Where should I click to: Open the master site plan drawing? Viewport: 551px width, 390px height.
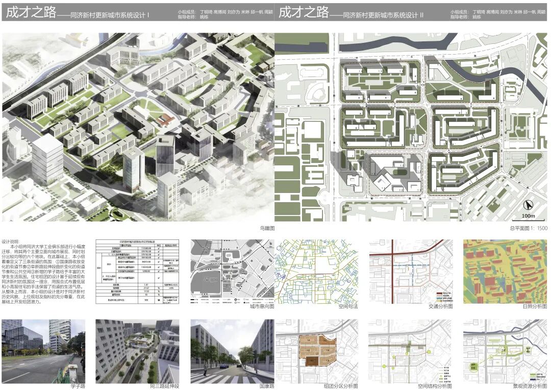pos(411,127)
